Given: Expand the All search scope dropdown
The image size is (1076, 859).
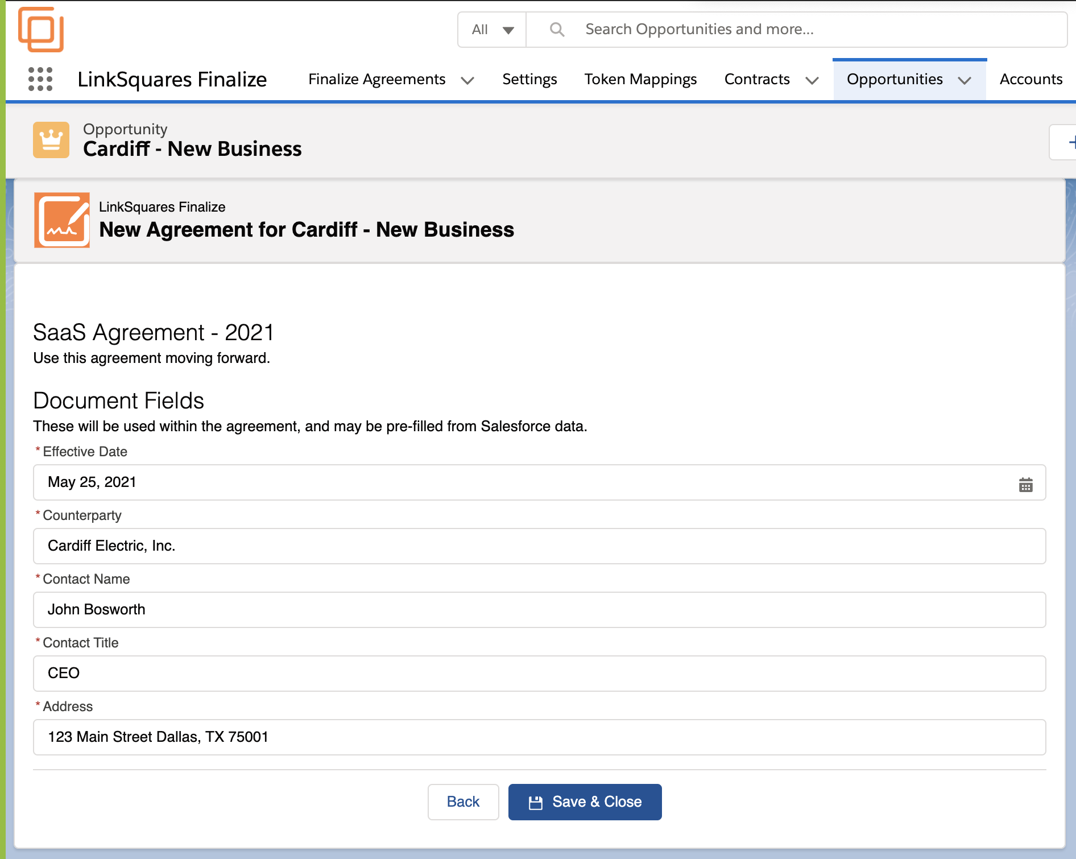Looking at the screenshot, I should 493,30.
